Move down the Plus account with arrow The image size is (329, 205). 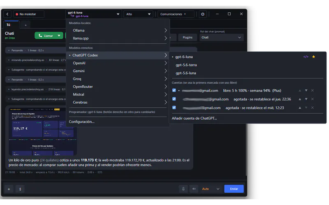[x=306, y=90]
